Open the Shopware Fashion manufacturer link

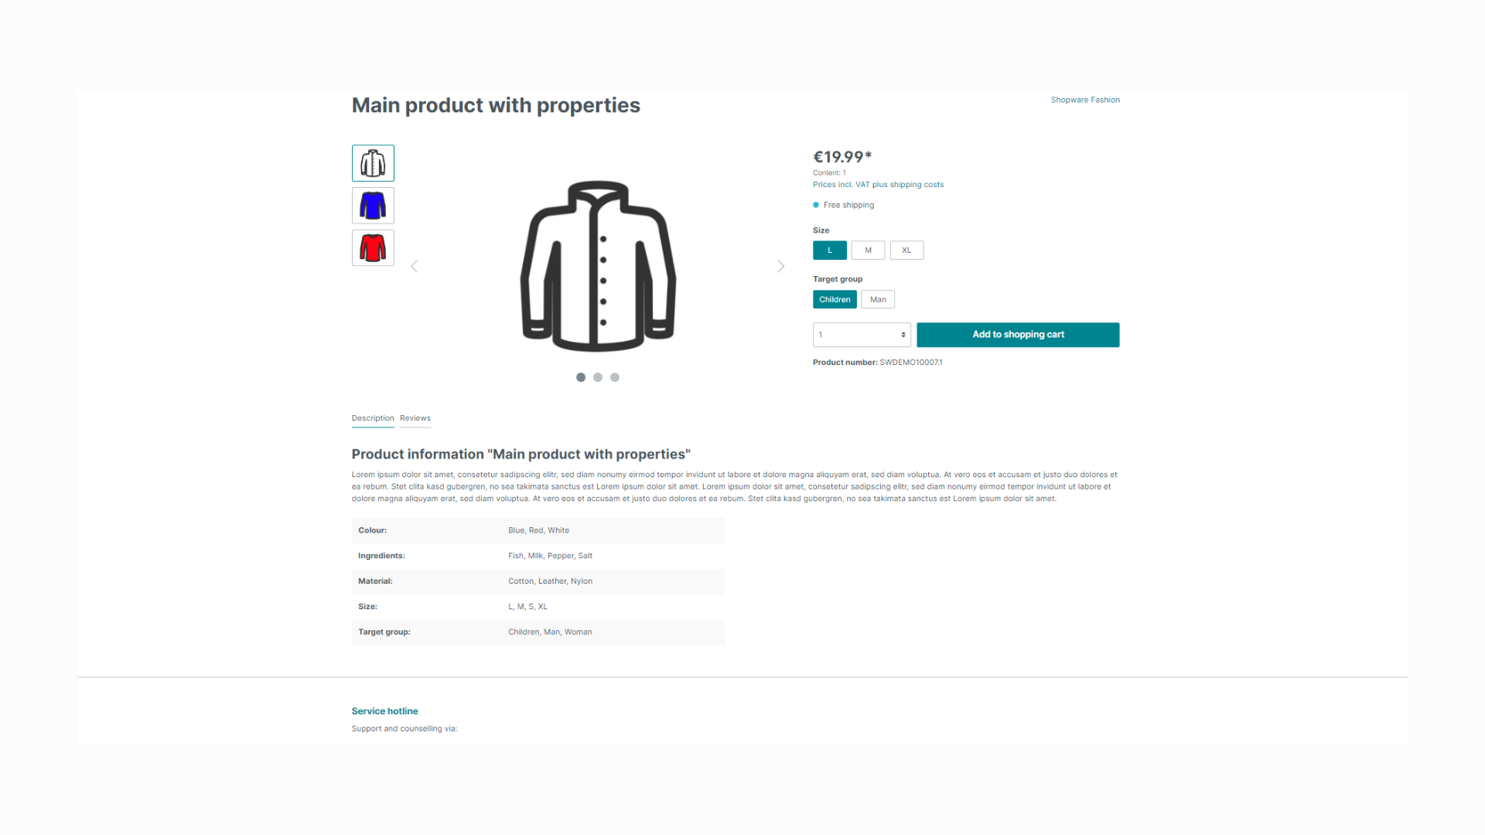[1085, 100]
